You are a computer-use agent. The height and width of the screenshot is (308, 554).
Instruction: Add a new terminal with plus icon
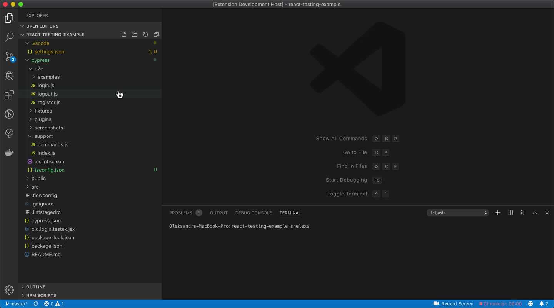click(497, 213)
